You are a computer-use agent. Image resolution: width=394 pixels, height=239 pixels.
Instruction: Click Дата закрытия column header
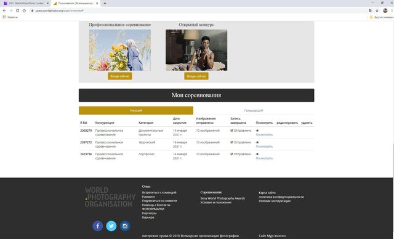tap(179, 121)
